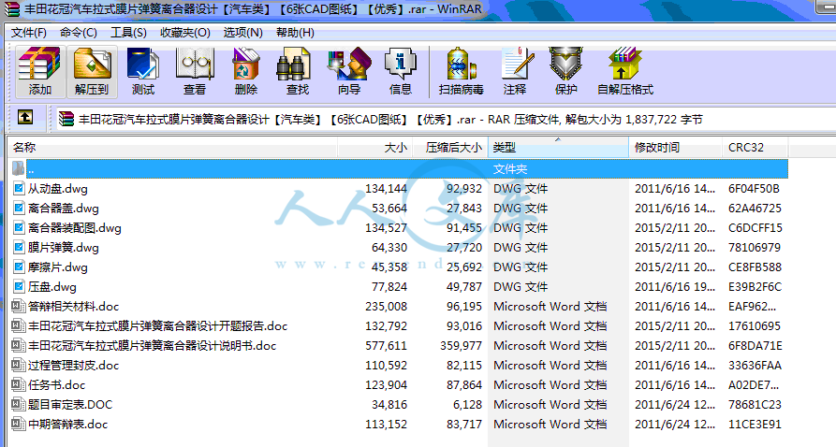Click the WinRAR icon in the title bar

click(12, 9)
